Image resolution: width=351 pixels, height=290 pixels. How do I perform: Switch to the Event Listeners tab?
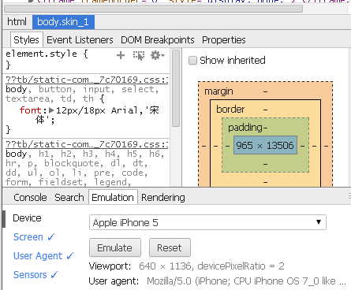pyautogui.click(x=80, y=40)
